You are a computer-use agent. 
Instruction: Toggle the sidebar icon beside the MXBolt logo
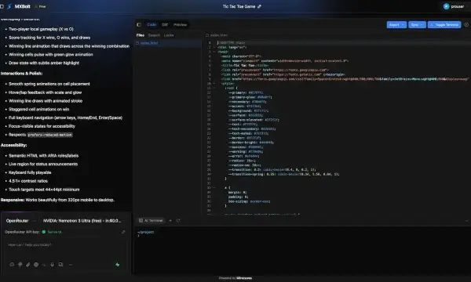[2, 6]
